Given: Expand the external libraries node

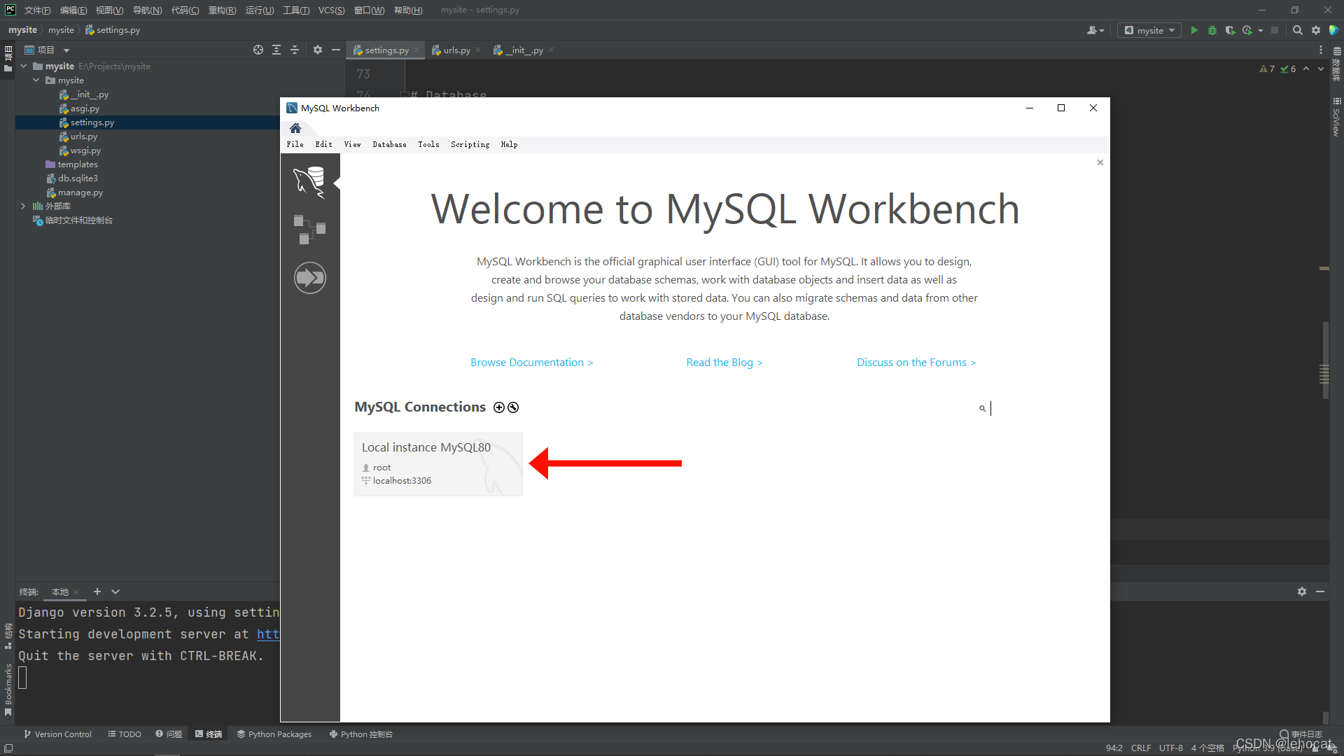Looking at the screenshot, I should click(x=24, y=206).
